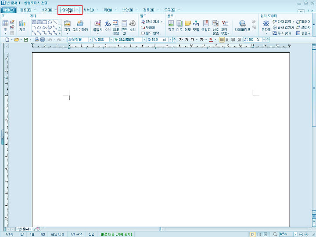Toggle strikethrough 가 formatting

tap(201, 40)
